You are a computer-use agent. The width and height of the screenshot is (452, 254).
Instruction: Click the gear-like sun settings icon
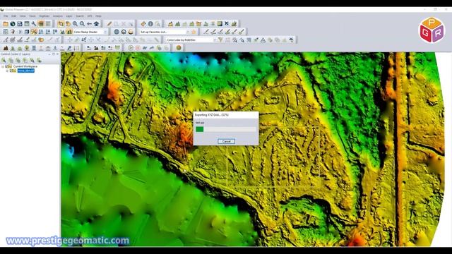[124, 32]
